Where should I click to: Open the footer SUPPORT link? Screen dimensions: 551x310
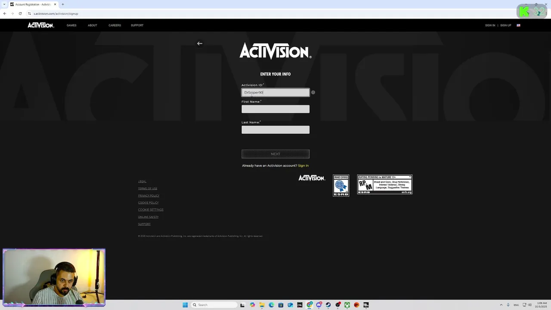pos(144,224)
